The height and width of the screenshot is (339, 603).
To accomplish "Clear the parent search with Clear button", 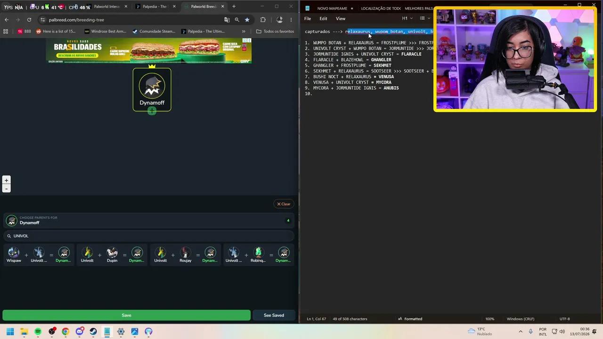I will [284, 204].
